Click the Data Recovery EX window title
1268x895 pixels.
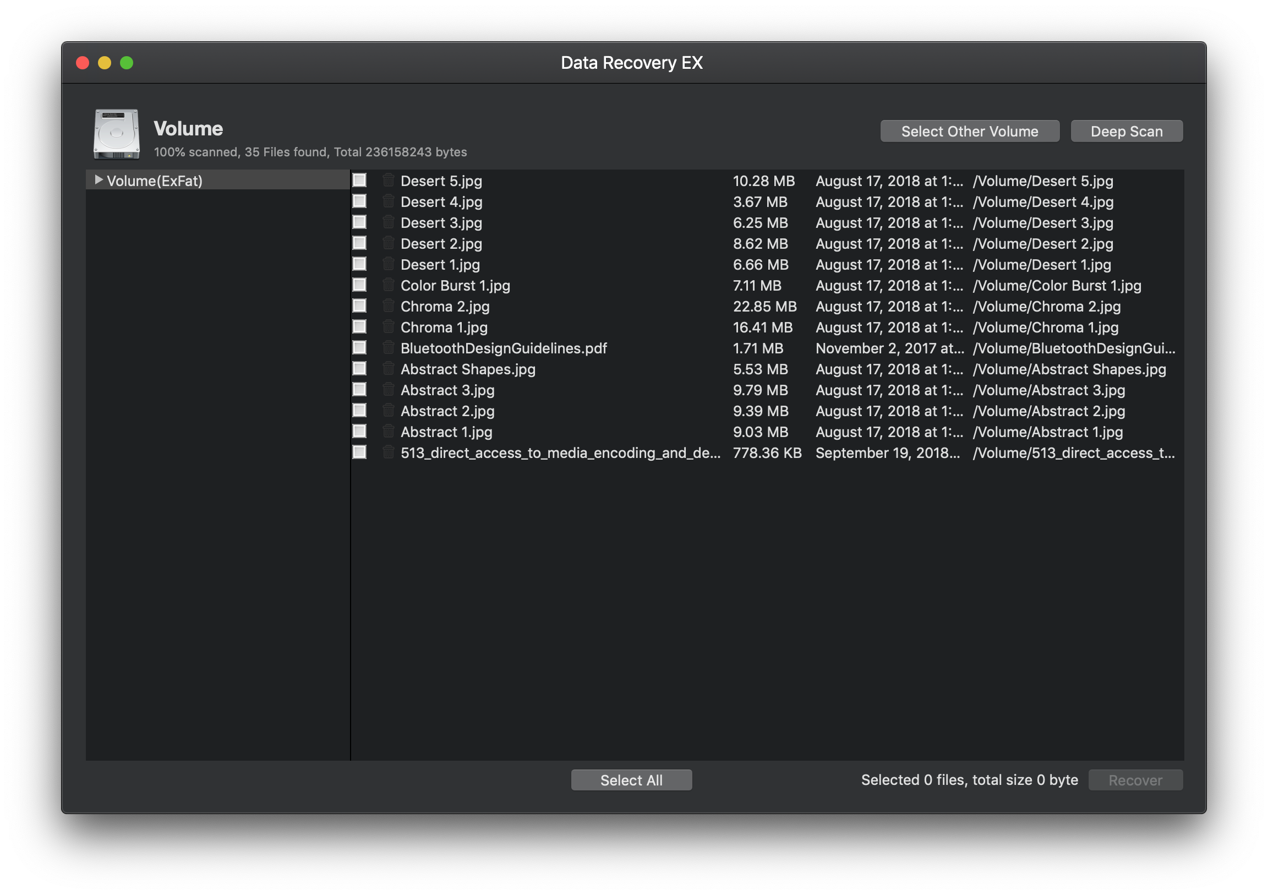[x=632, y=63]
